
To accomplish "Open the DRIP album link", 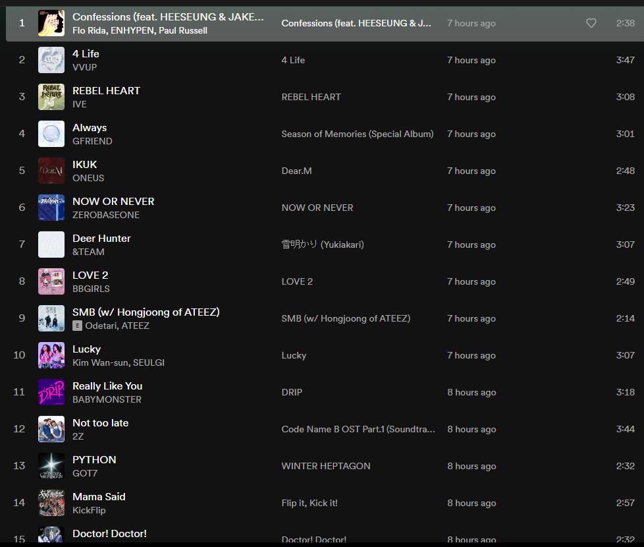I will (x=292, y=393).
